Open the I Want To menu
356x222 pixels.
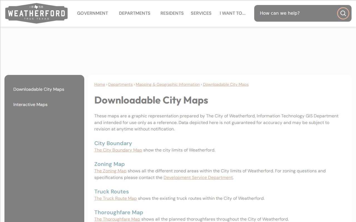[x=233, y=13]
